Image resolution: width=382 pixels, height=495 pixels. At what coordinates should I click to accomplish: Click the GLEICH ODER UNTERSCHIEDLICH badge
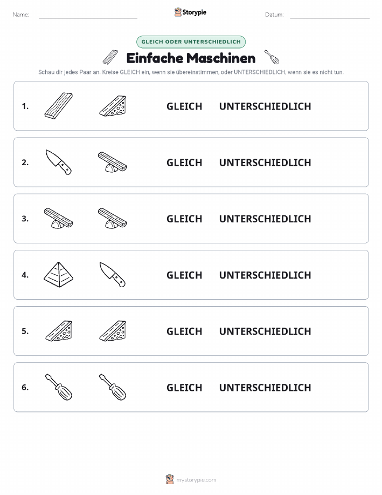point(191,42)
